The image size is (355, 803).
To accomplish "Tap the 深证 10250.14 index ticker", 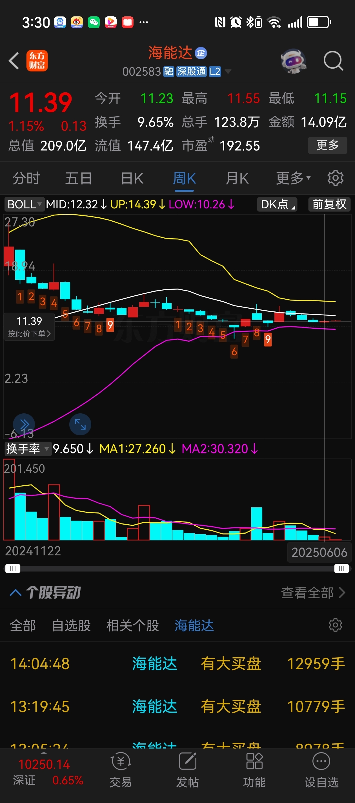I will pos(48,772).
